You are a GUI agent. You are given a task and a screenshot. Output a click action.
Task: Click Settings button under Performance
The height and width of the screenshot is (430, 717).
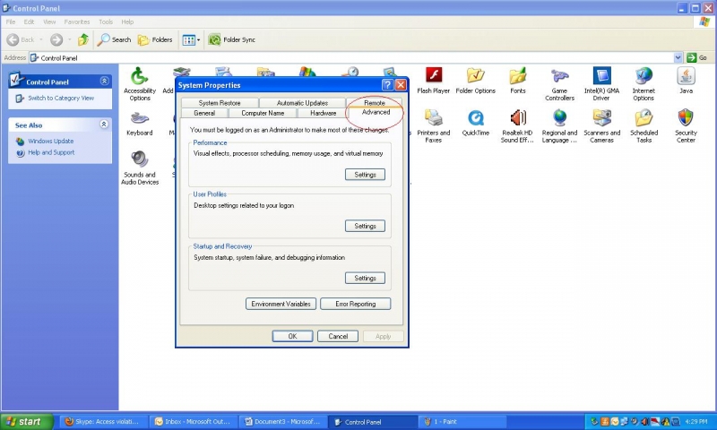pyautogui.click(x=365, y=175)
